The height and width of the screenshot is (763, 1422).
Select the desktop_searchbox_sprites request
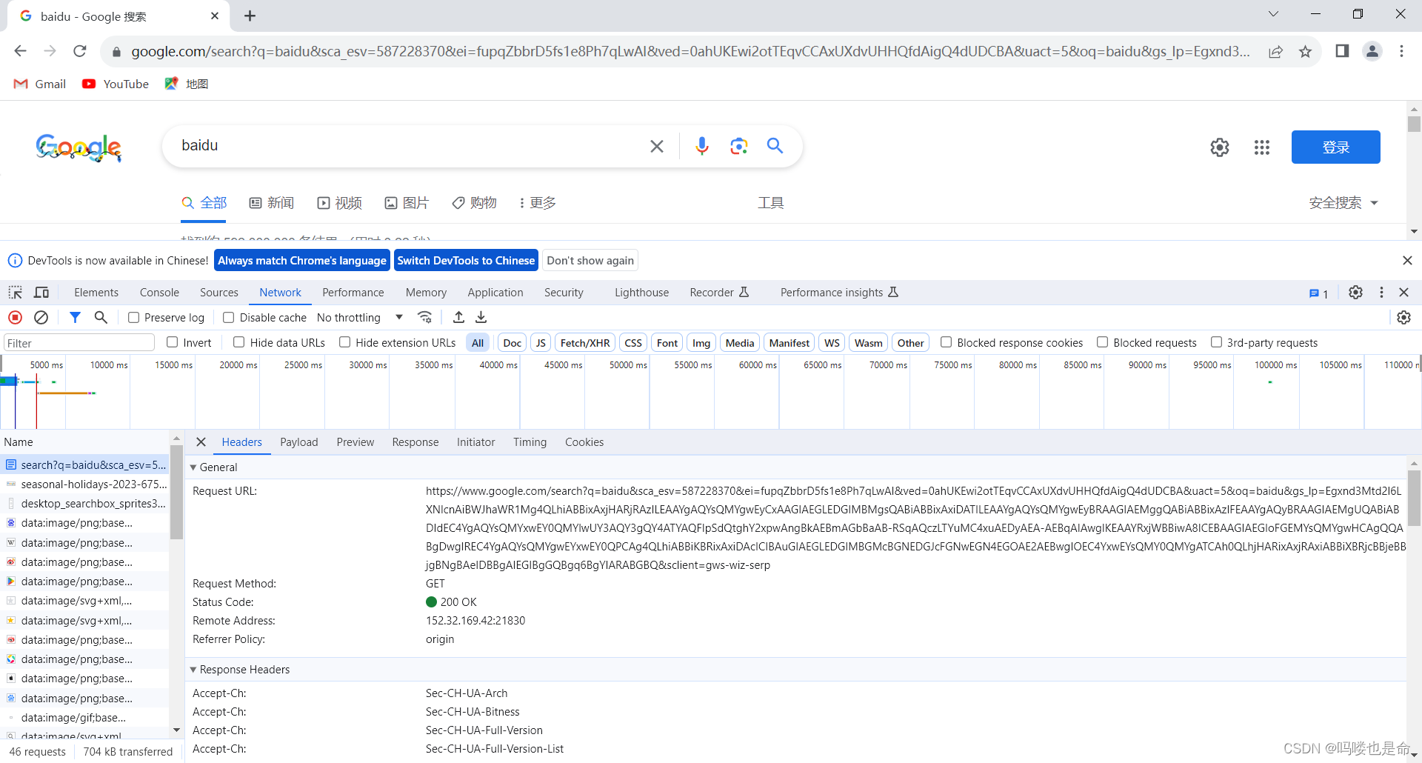tap(84, 504)
